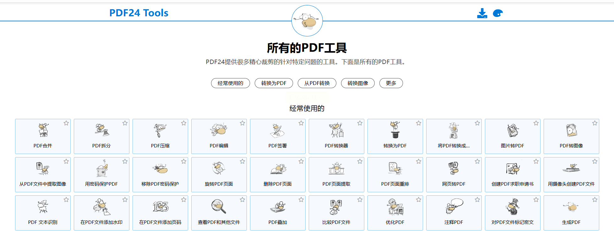Toggle the favorite star on 比较PDF文件
The width and height of the screenshot is (614, 244).
[360, 200]
